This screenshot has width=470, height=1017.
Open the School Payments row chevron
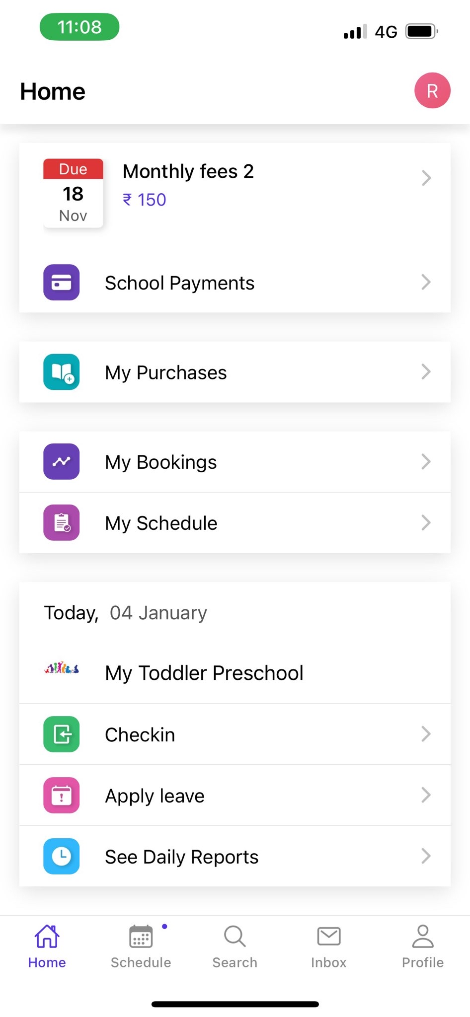[426, 282]
